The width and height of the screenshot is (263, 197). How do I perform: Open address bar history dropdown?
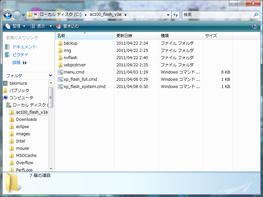point(168,15)
